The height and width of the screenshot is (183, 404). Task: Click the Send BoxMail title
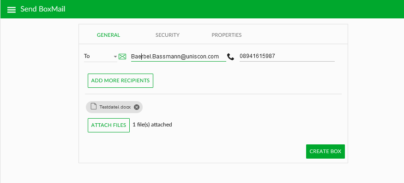point(43,9)
